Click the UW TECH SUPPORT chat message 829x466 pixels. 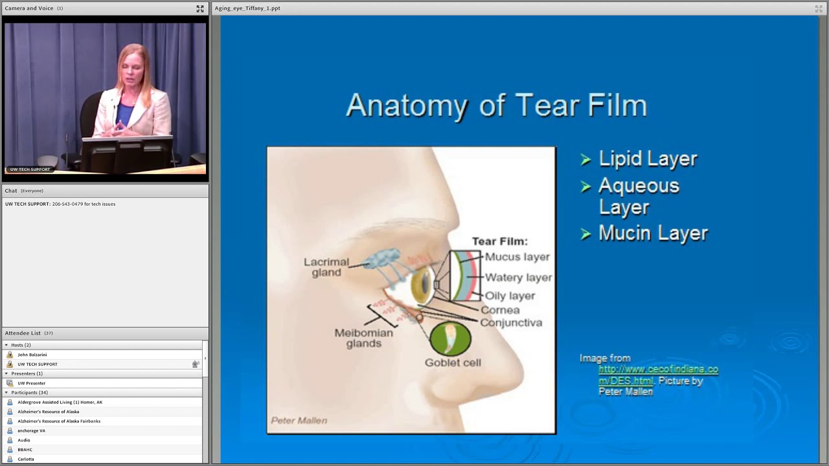click(x=60, y=204)
